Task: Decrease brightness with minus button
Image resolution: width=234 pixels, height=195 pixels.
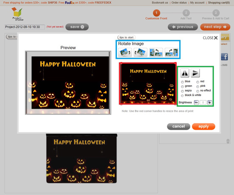Action: [x=196, y=103]
